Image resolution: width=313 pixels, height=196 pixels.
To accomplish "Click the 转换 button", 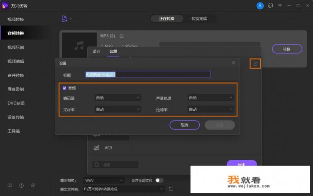I will (x=287, y=49).
